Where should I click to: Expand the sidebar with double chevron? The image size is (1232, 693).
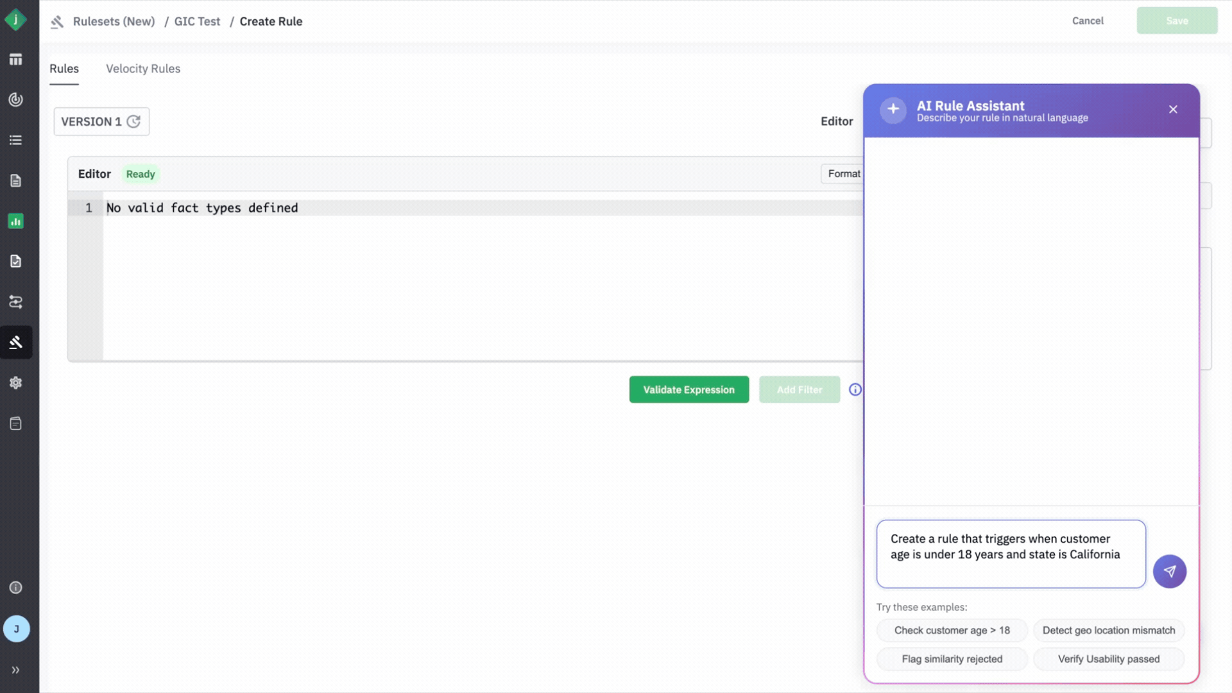(x=16, y=670)
